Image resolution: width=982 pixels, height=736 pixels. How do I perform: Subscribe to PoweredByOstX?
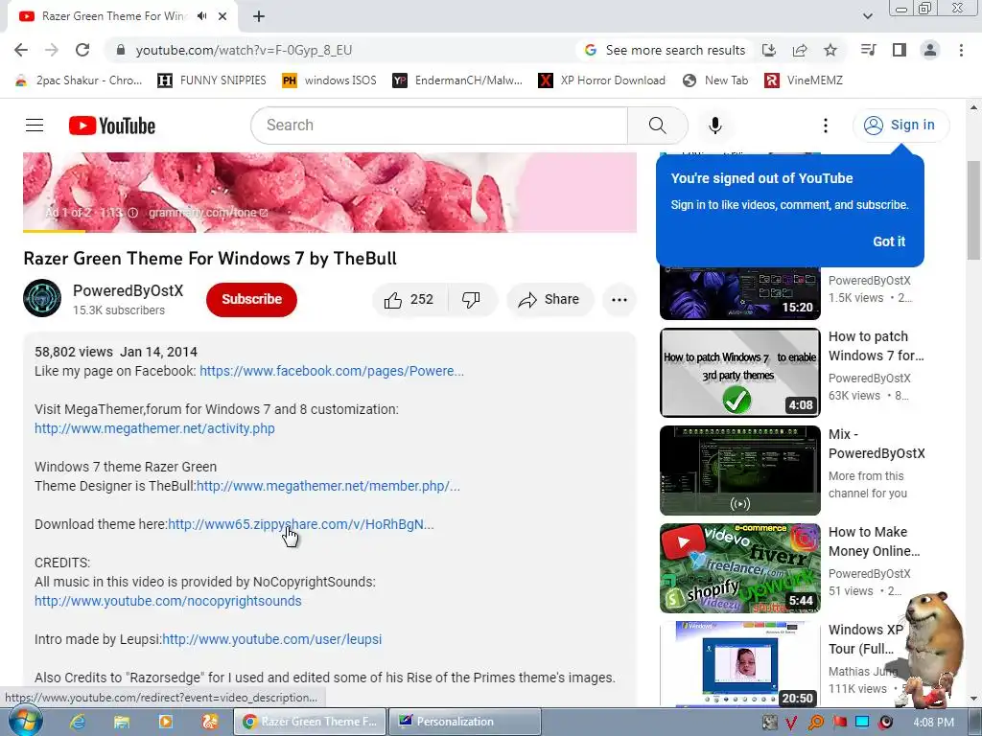click(x=251, y=299)
